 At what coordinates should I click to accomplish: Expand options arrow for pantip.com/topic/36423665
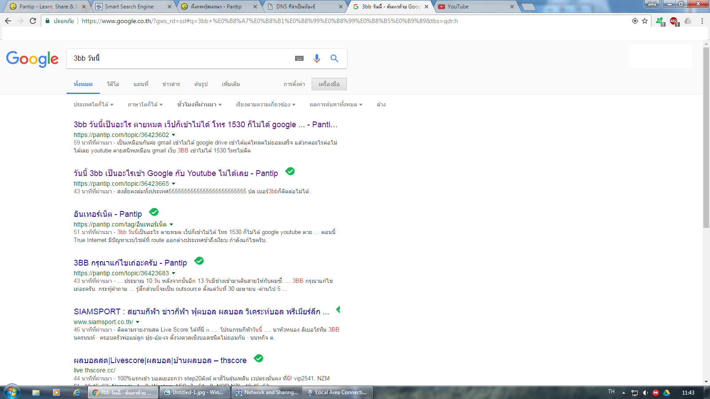174,184
